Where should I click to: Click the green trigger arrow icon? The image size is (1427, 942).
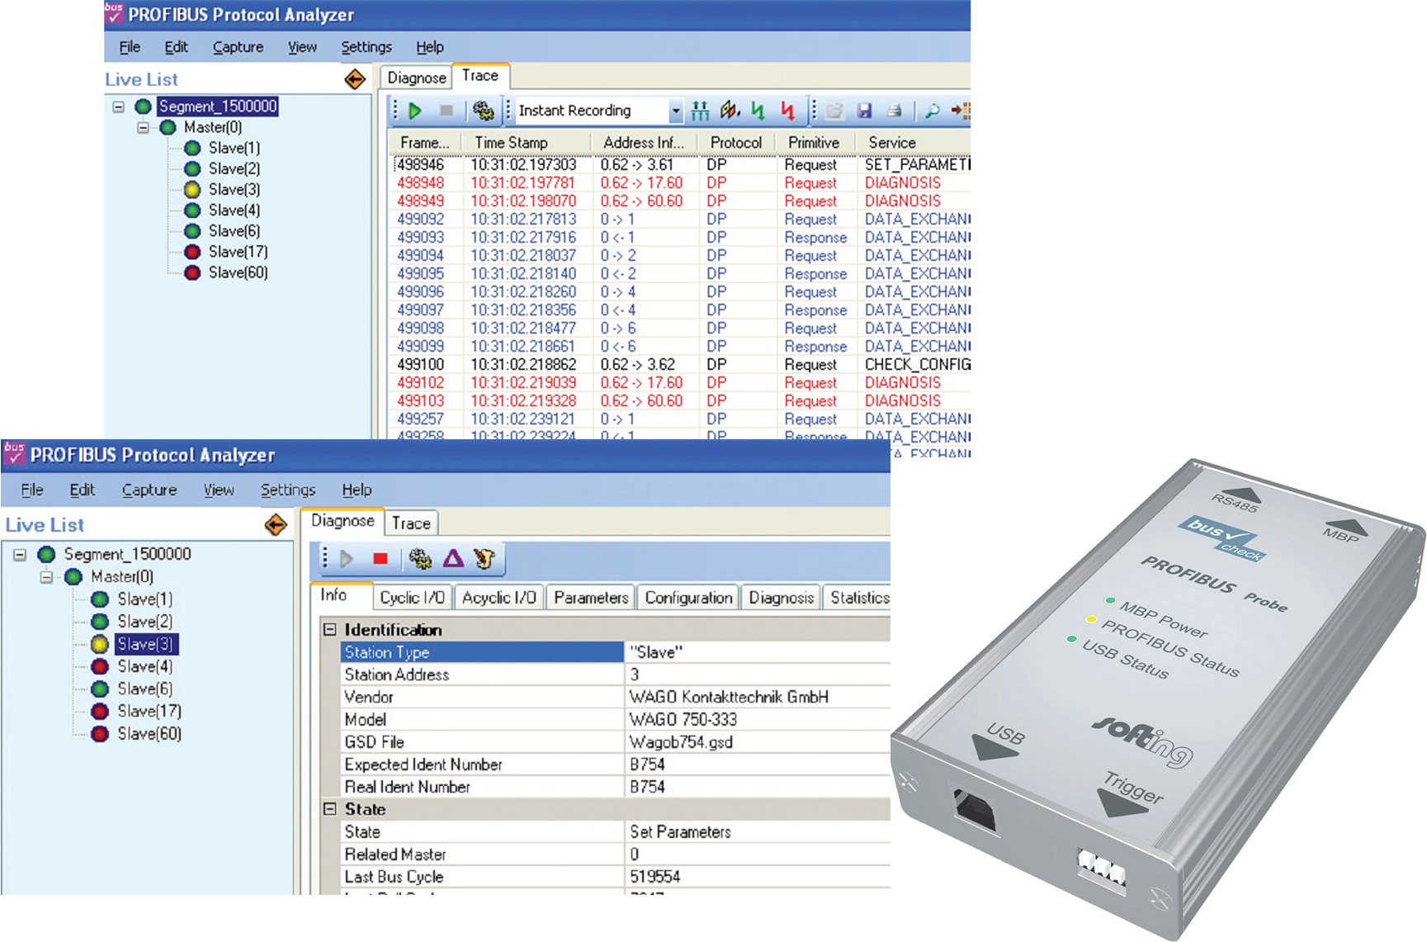[758, 111]
